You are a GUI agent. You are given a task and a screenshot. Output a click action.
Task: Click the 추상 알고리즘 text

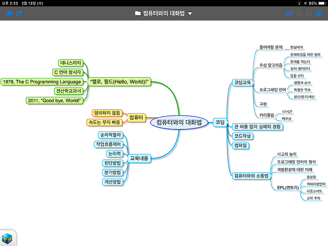[x=271, y=65]
